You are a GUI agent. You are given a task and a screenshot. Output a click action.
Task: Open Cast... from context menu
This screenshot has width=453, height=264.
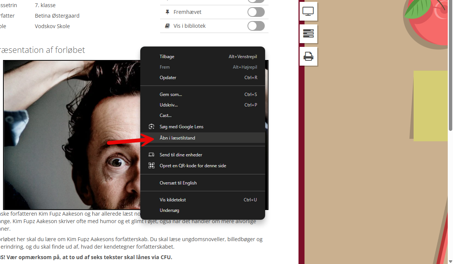tap(165, 115)
